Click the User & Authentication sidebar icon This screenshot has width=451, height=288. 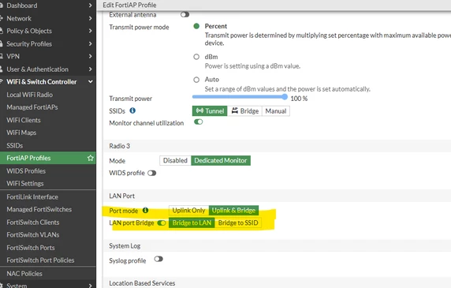tap(1, 69)
